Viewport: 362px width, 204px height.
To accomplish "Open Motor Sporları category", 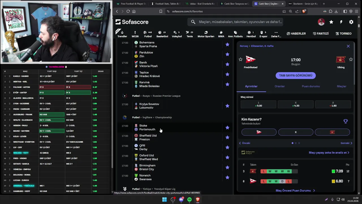I will click(x=206, y=34).
